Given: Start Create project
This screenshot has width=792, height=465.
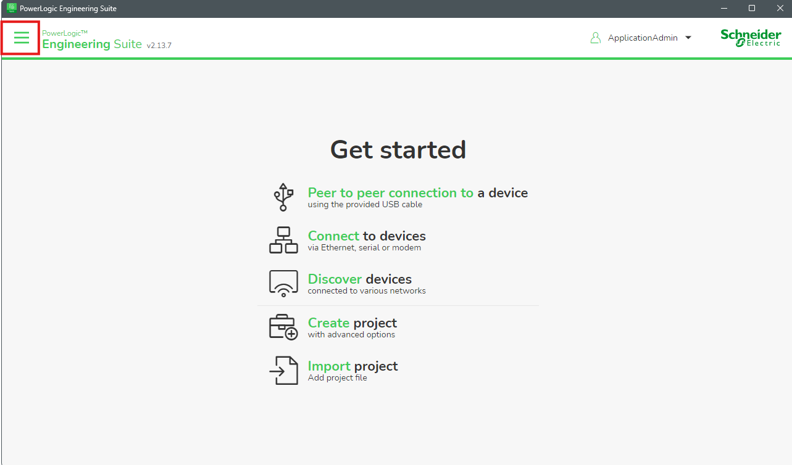Looking at the screenshot, I should [352, 323].
